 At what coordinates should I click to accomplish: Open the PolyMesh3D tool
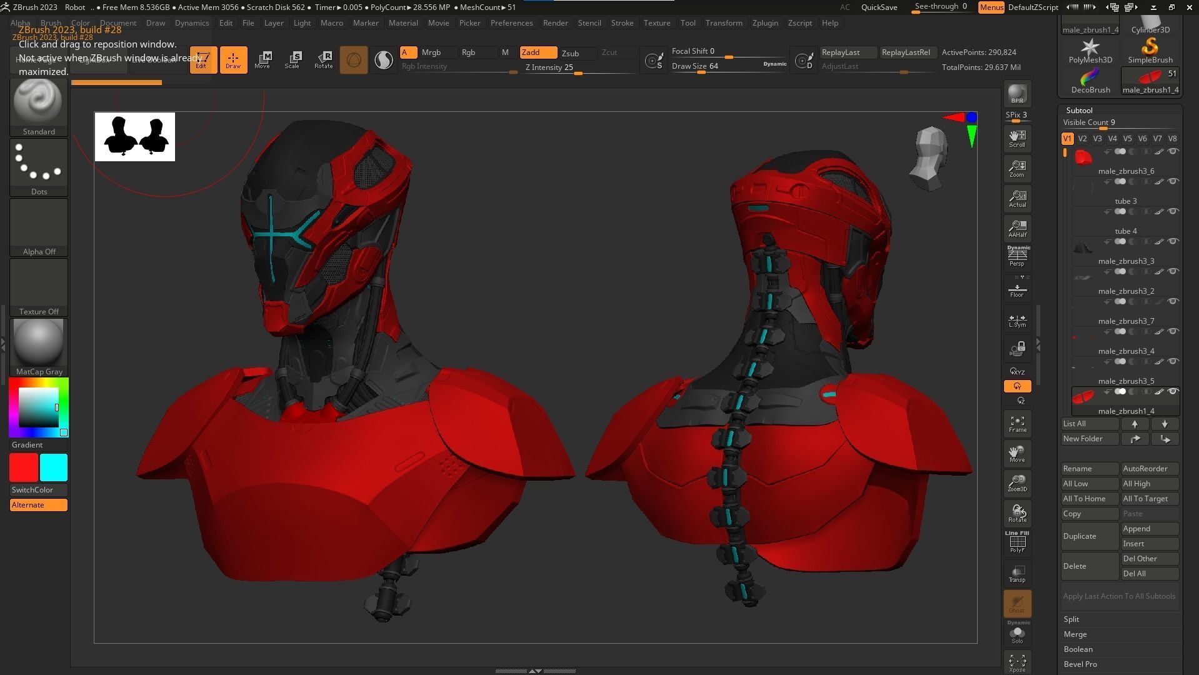coord(1090,49)
